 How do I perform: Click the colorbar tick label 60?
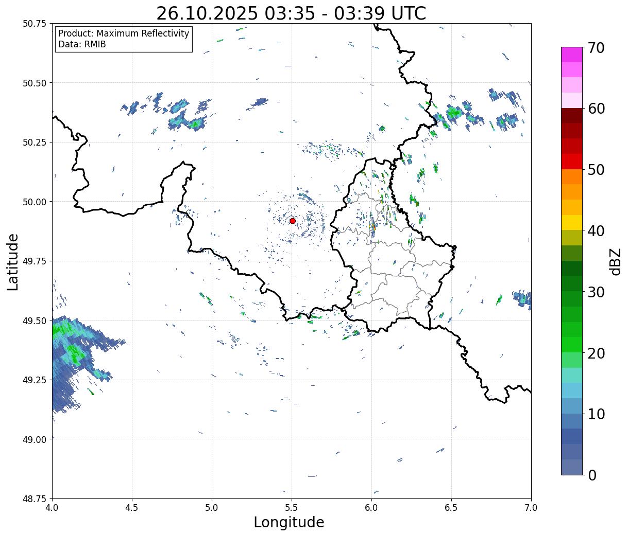click(x=596, y=109)
